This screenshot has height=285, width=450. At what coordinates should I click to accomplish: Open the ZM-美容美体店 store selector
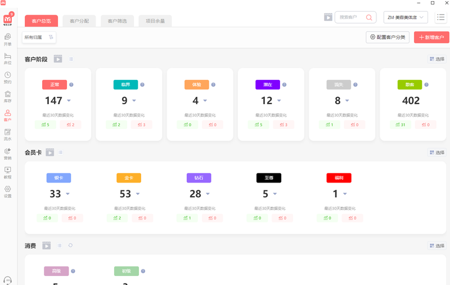tap(406, 17)
